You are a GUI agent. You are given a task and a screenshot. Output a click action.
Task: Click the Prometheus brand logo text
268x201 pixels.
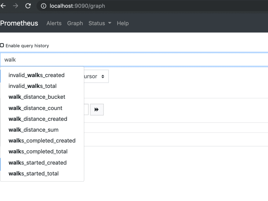click(19, 23)
